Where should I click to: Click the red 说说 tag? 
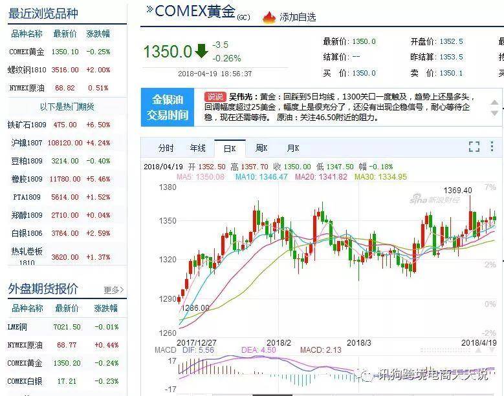point(215,97)
